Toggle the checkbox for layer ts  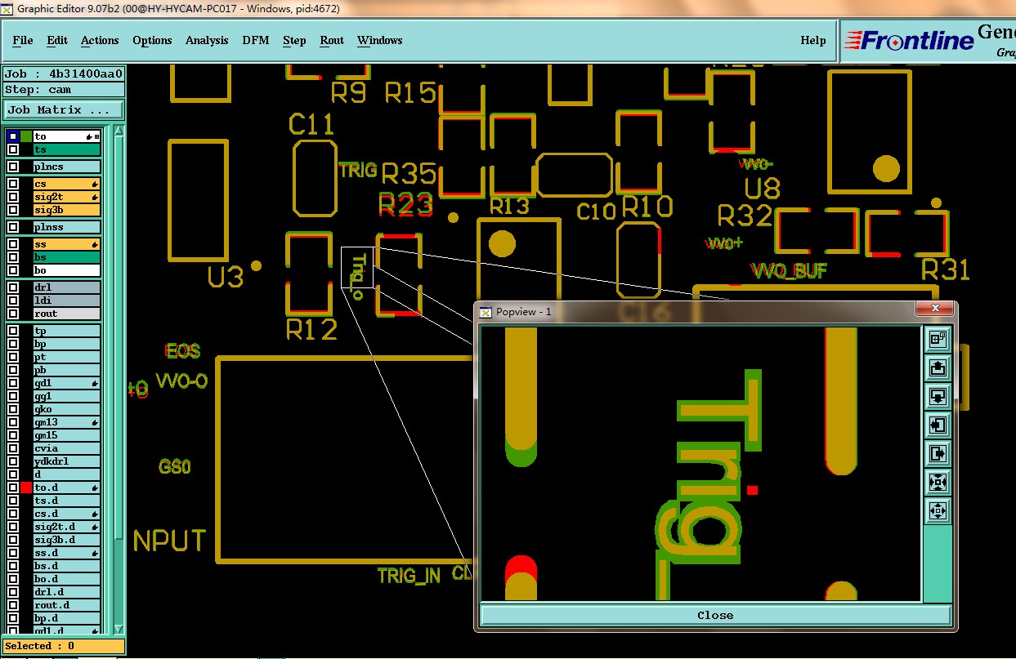13,149
